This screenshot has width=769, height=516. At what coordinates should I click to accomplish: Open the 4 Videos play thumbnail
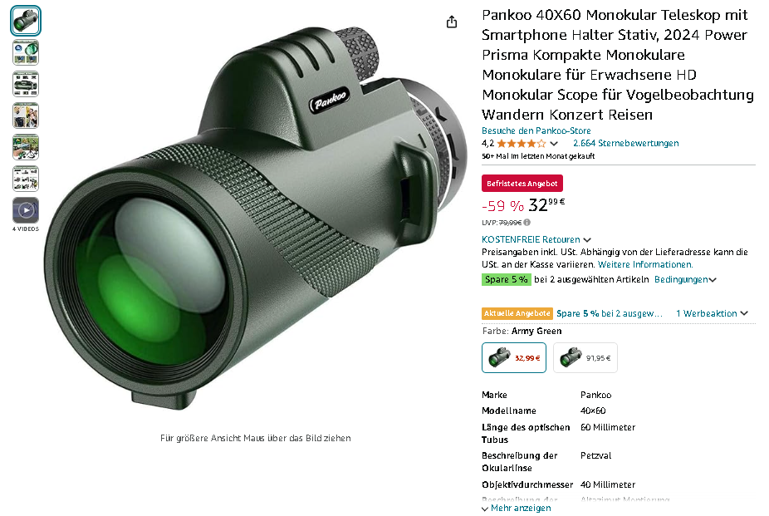tap(26, 210)
